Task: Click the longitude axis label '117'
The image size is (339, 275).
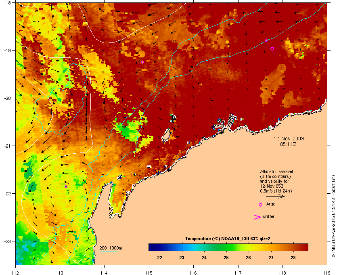Action: tap(238, 273)
